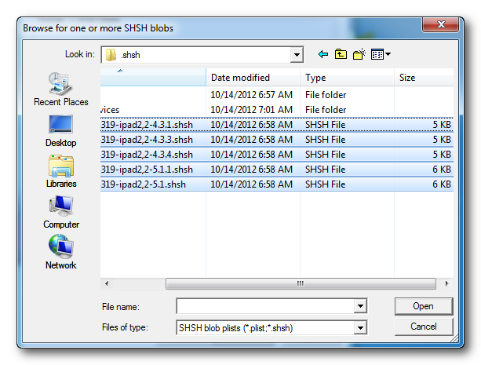Open Libraries in the places bar
This screenshot has height=365, width=481.
[60, 170]
